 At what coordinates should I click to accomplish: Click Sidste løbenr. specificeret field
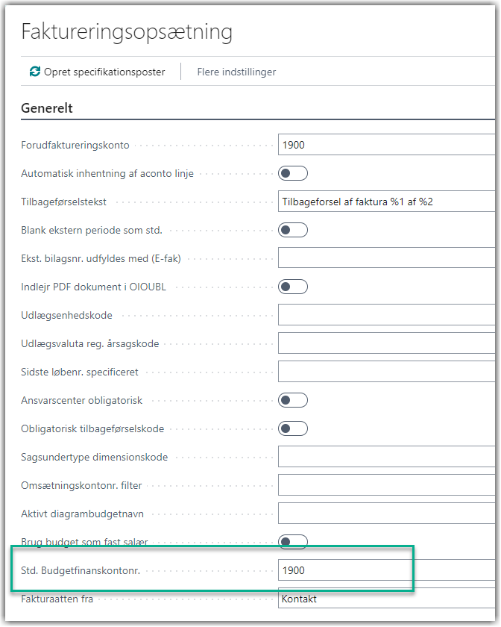tap(386, 372)
